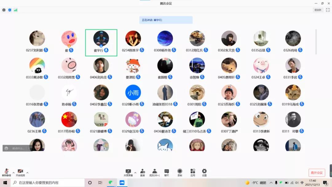Click the Windows taskbar search box
The image size is (332, 187).
(48, 183)
